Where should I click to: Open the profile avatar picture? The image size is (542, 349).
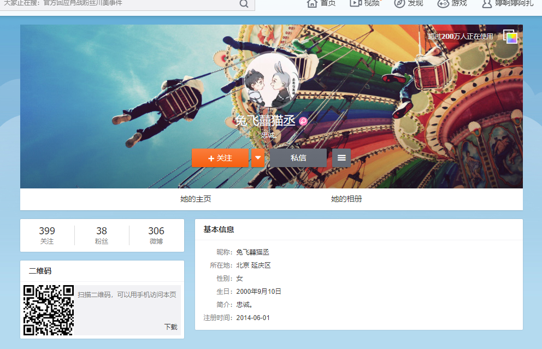click(272, 80)
